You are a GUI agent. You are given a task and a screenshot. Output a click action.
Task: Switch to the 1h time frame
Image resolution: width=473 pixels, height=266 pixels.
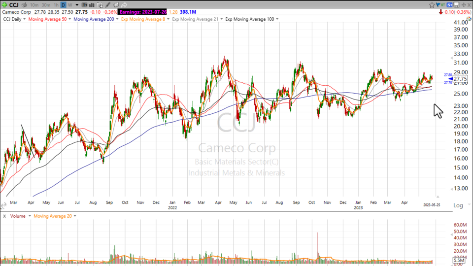tap(56, 5)
